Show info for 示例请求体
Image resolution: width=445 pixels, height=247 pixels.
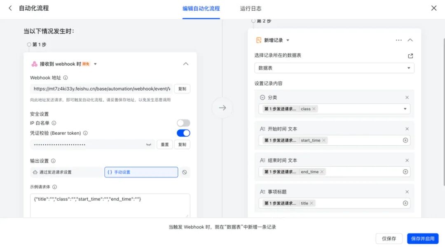pos(54,187)
